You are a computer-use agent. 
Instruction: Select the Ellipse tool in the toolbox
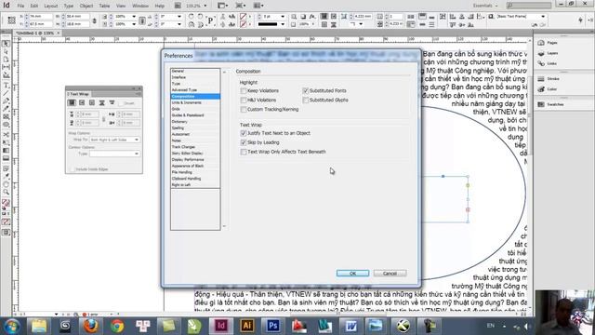coord(7,125)
